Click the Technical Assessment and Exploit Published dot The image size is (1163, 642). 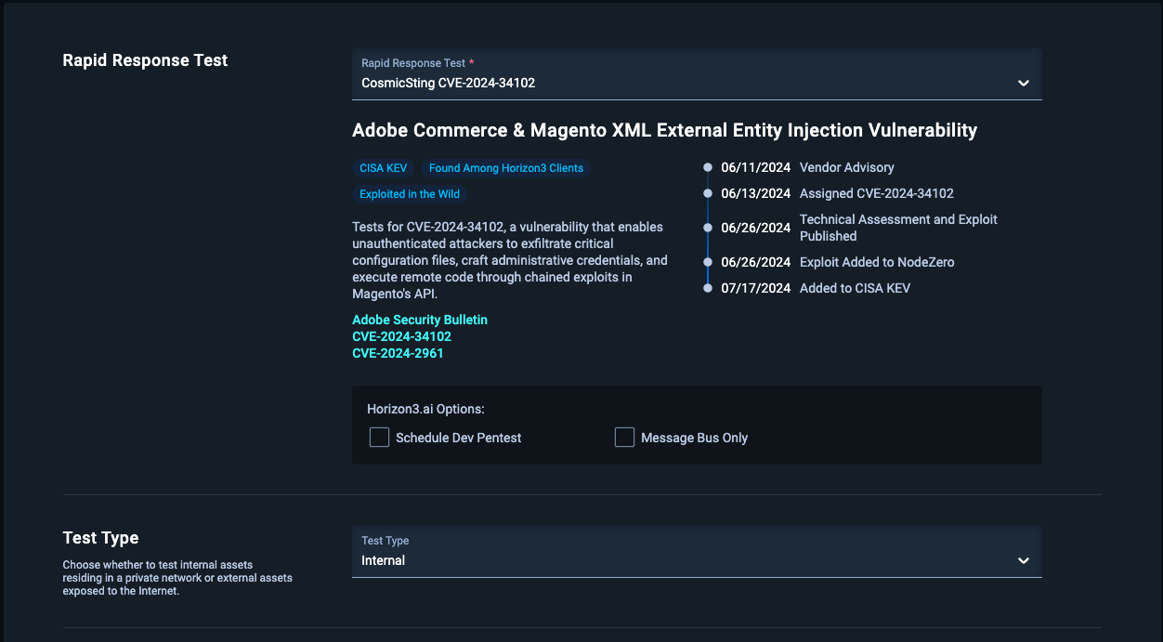(x=708, y=228)
